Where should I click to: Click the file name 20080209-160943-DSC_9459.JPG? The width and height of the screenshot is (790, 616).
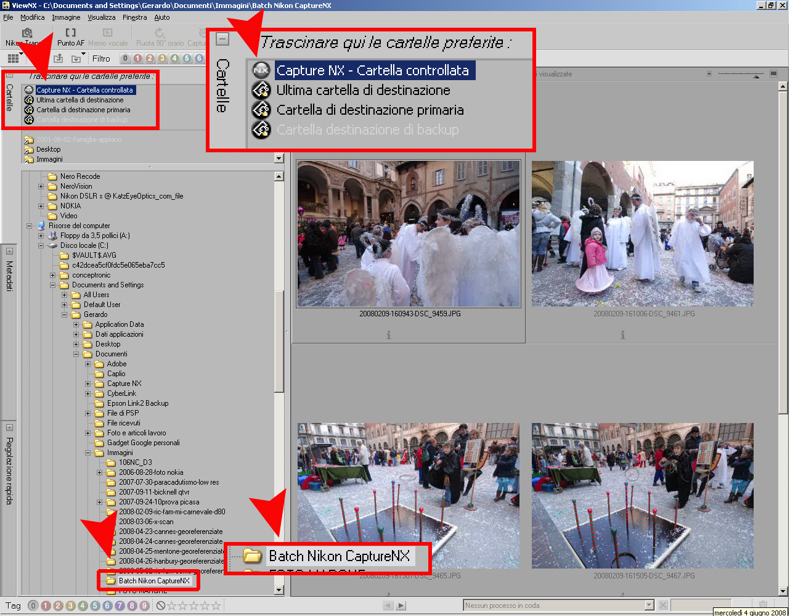[x=410, y=314]
